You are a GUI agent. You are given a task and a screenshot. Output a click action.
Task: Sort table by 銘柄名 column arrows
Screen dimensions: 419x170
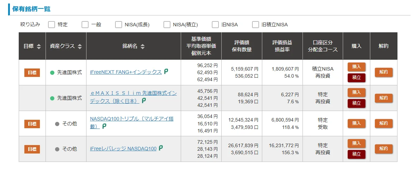click(142, 46)
